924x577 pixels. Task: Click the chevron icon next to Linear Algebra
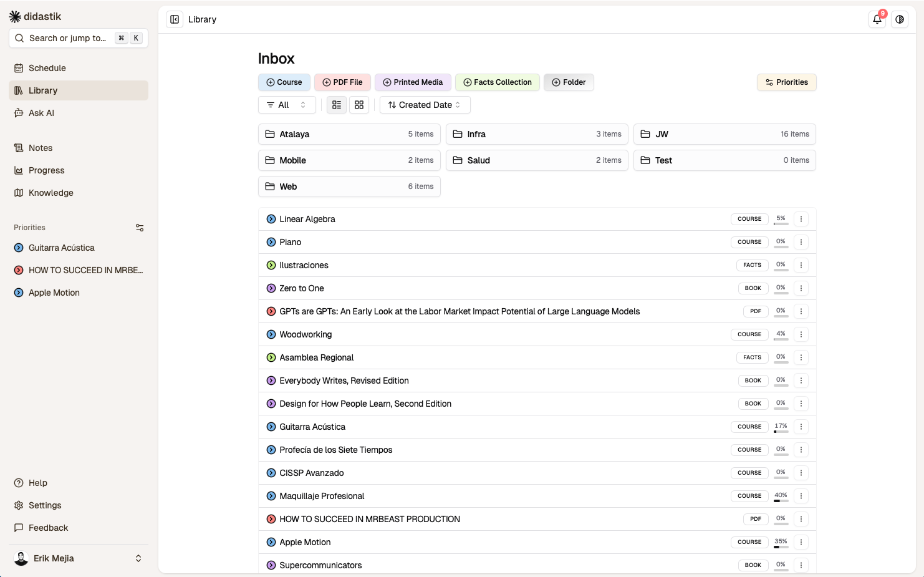[271, 219]
